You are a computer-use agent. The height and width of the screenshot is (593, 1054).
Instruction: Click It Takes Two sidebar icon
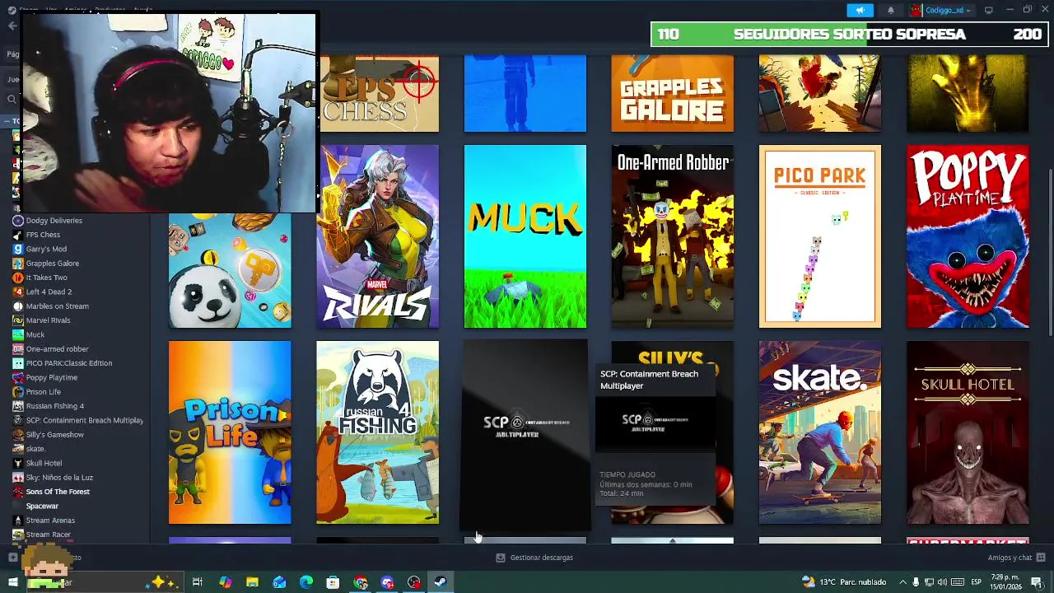point(18,278)
